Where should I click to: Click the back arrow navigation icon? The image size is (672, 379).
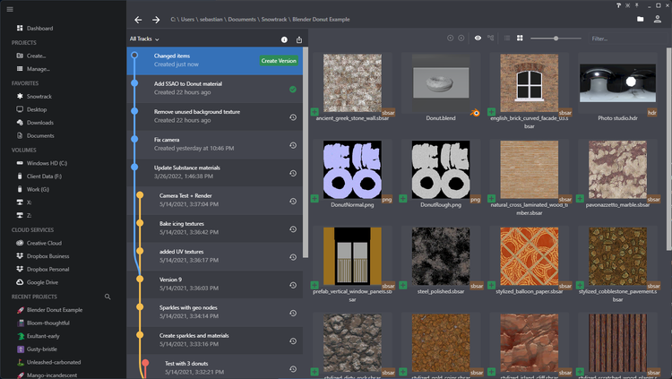[x=138, y=19]
